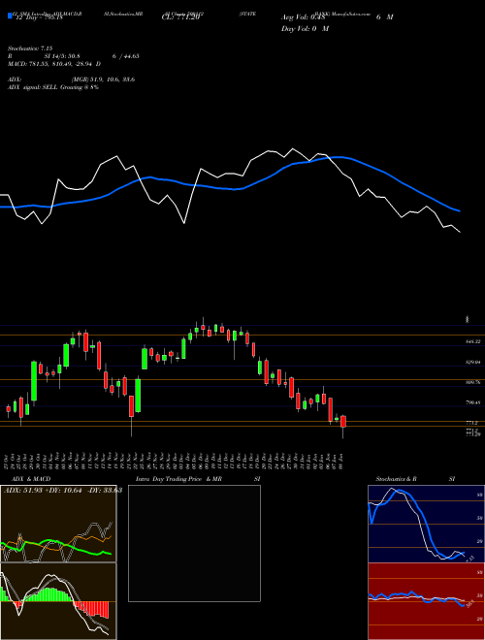The height and width of the screenshot is (640, 485).
Task: Click the 849.22 price axis label
Action: click(473, 341)
